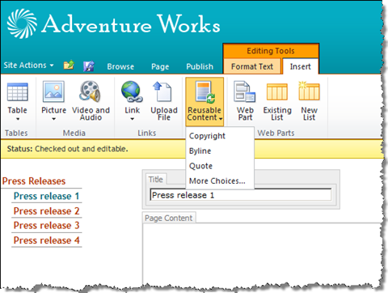Select the Insert ribbon tab
388x293 pixels.
point(300,66)
